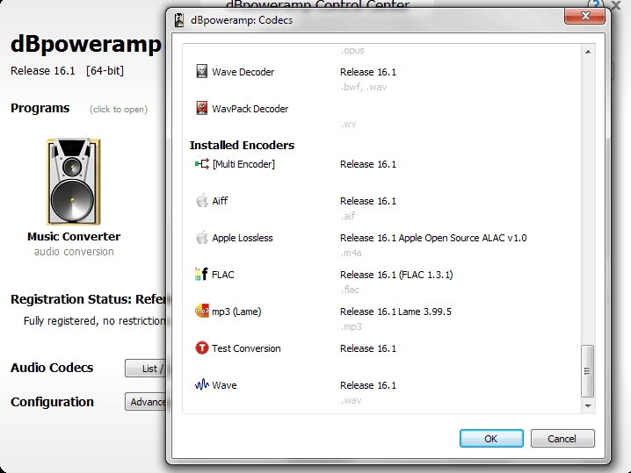Select the Wave encoder label
Screen dimensions: 631x473
224,385
